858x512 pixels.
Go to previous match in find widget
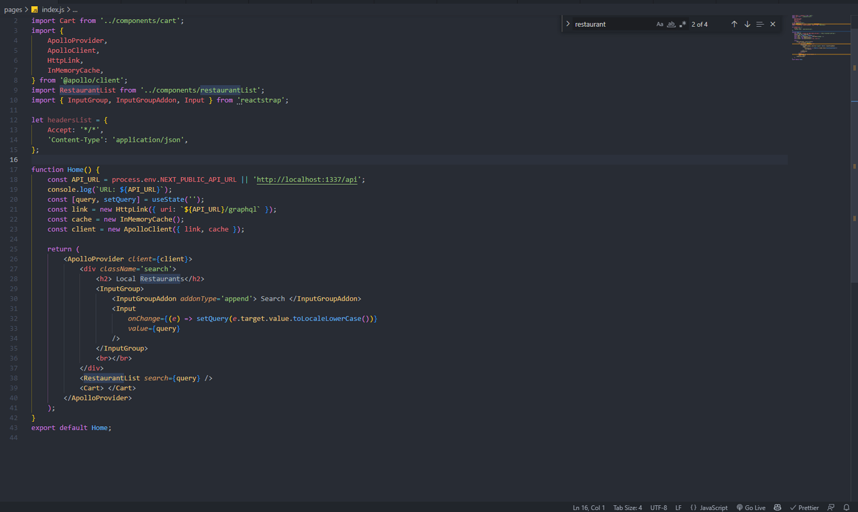pos(734,24)
